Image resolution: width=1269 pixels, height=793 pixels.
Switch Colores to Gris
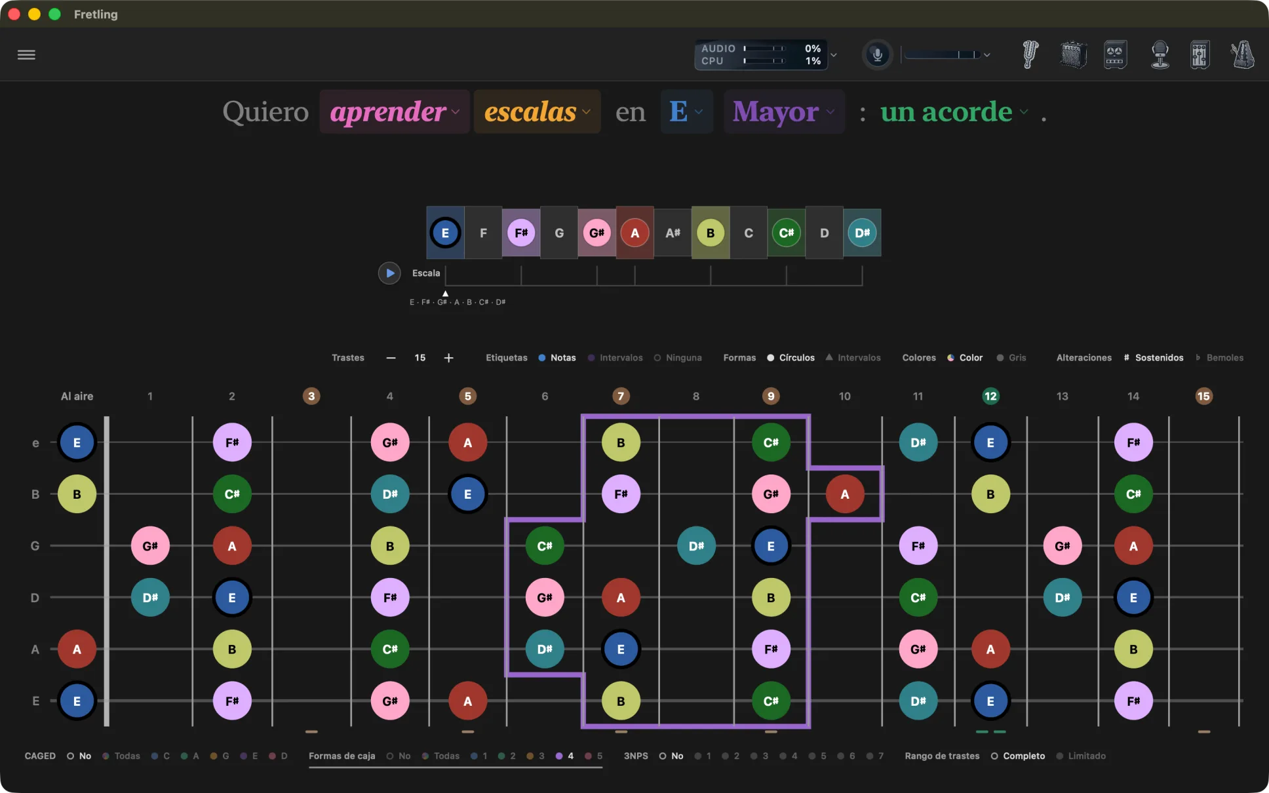pos(1011,358)
